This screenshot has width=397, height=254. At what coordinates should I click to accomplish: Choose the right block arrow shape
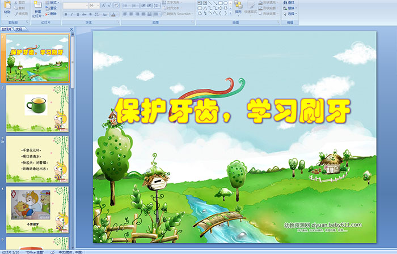click(220, 8)
